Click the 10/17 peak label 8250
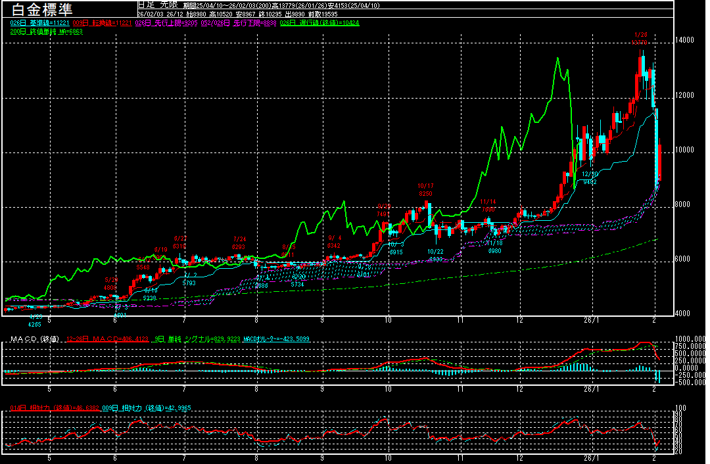 426,194
